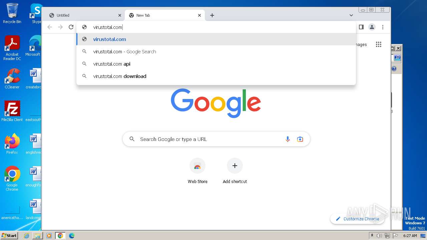Open the Web Store shortcut
Screen dimensions: 427x240
click(x=197, y=171)
